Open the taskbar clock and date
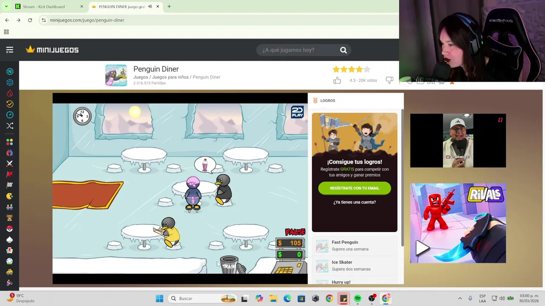 [529, 298]
